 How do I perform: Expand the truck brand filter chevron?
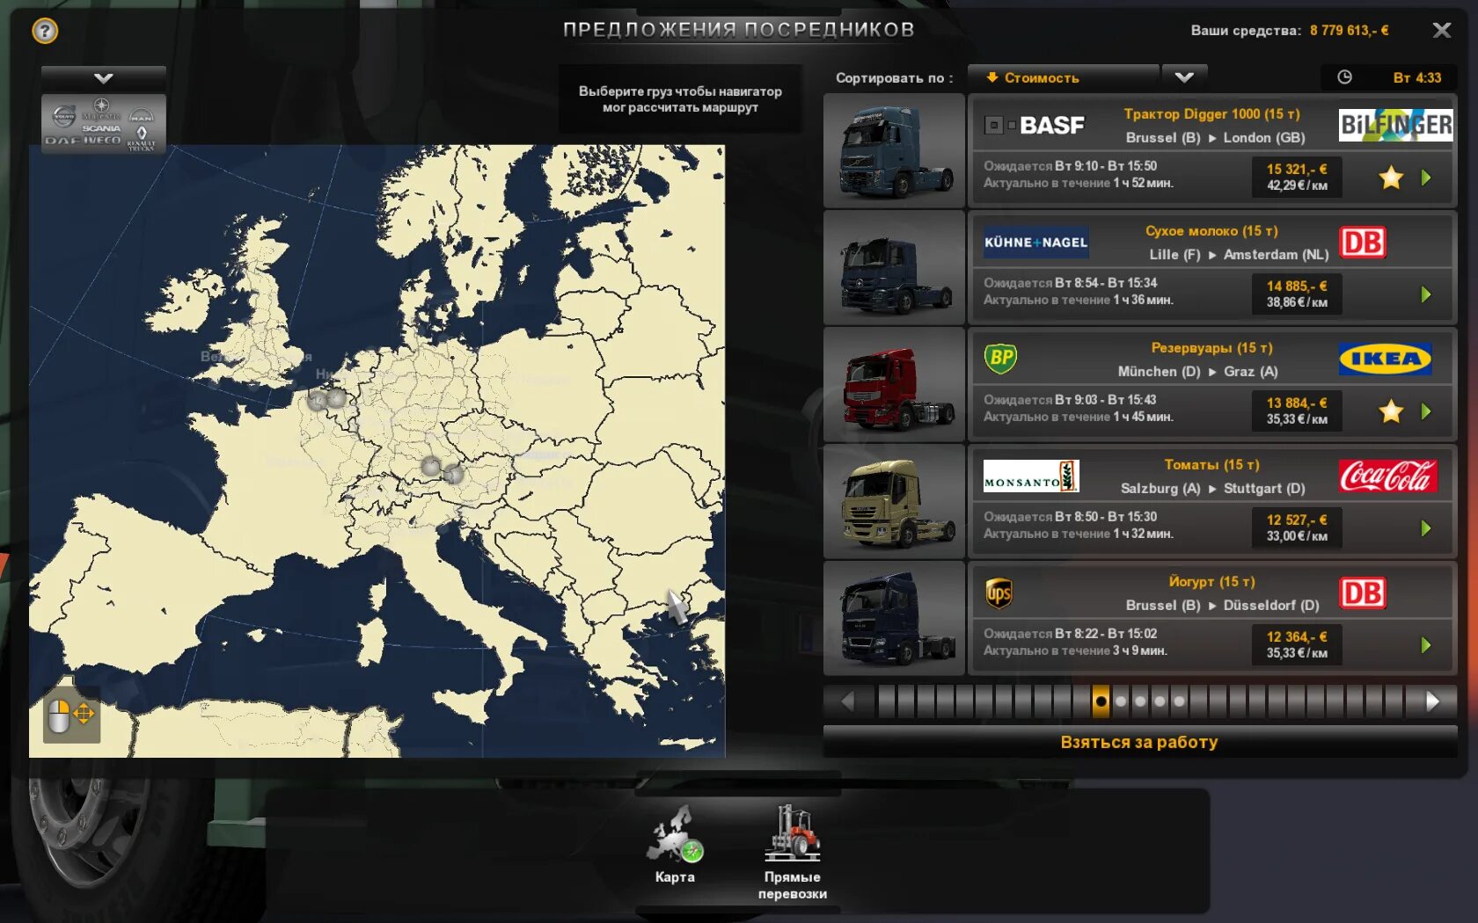click(104, 78)
